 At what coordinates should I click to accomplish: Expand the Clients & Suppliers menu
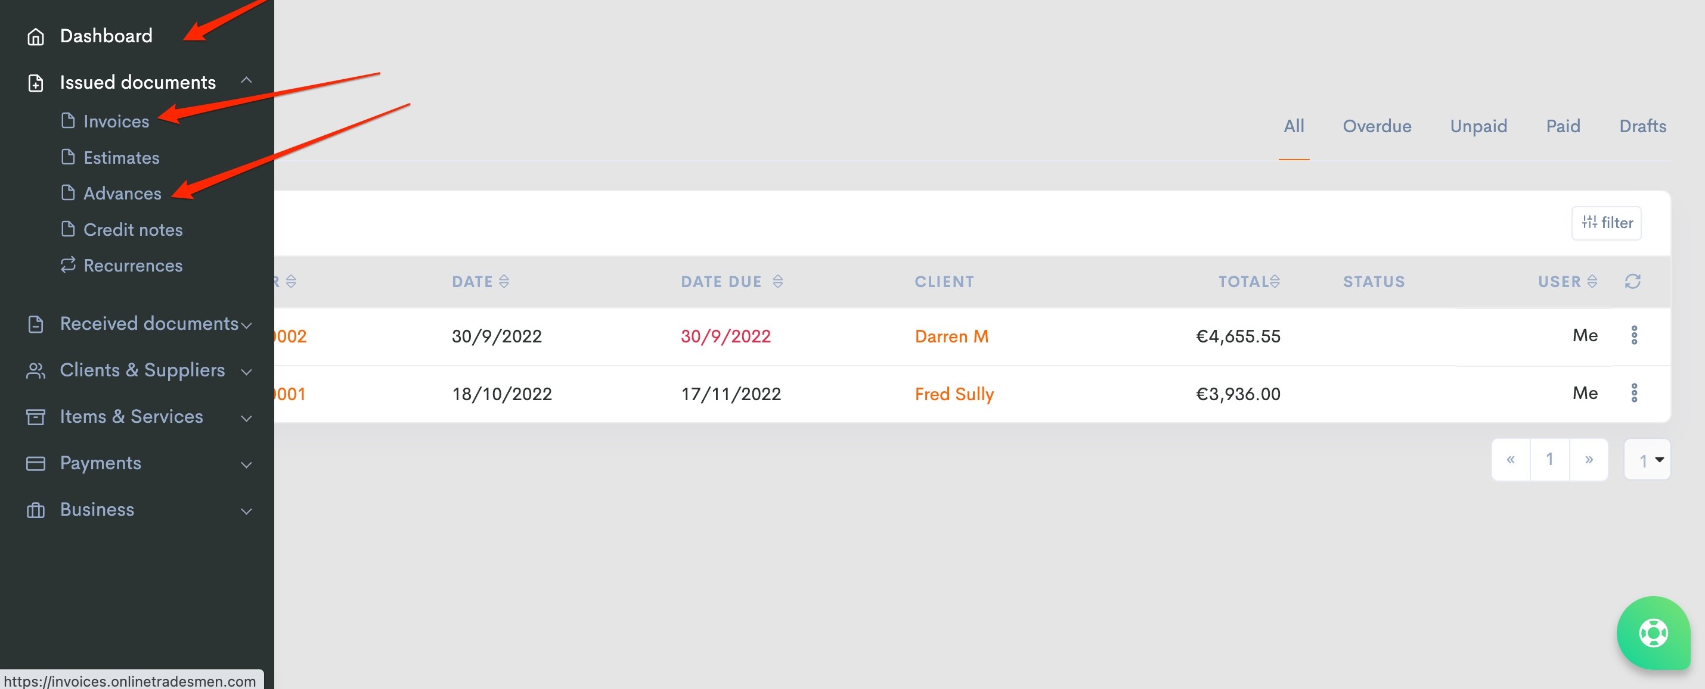tap(246, 372)
